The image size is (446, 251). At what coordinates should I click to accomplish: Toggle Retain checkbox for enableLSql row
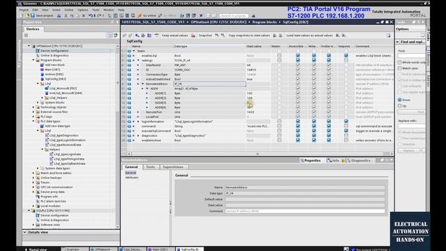(x=279, y=56)
